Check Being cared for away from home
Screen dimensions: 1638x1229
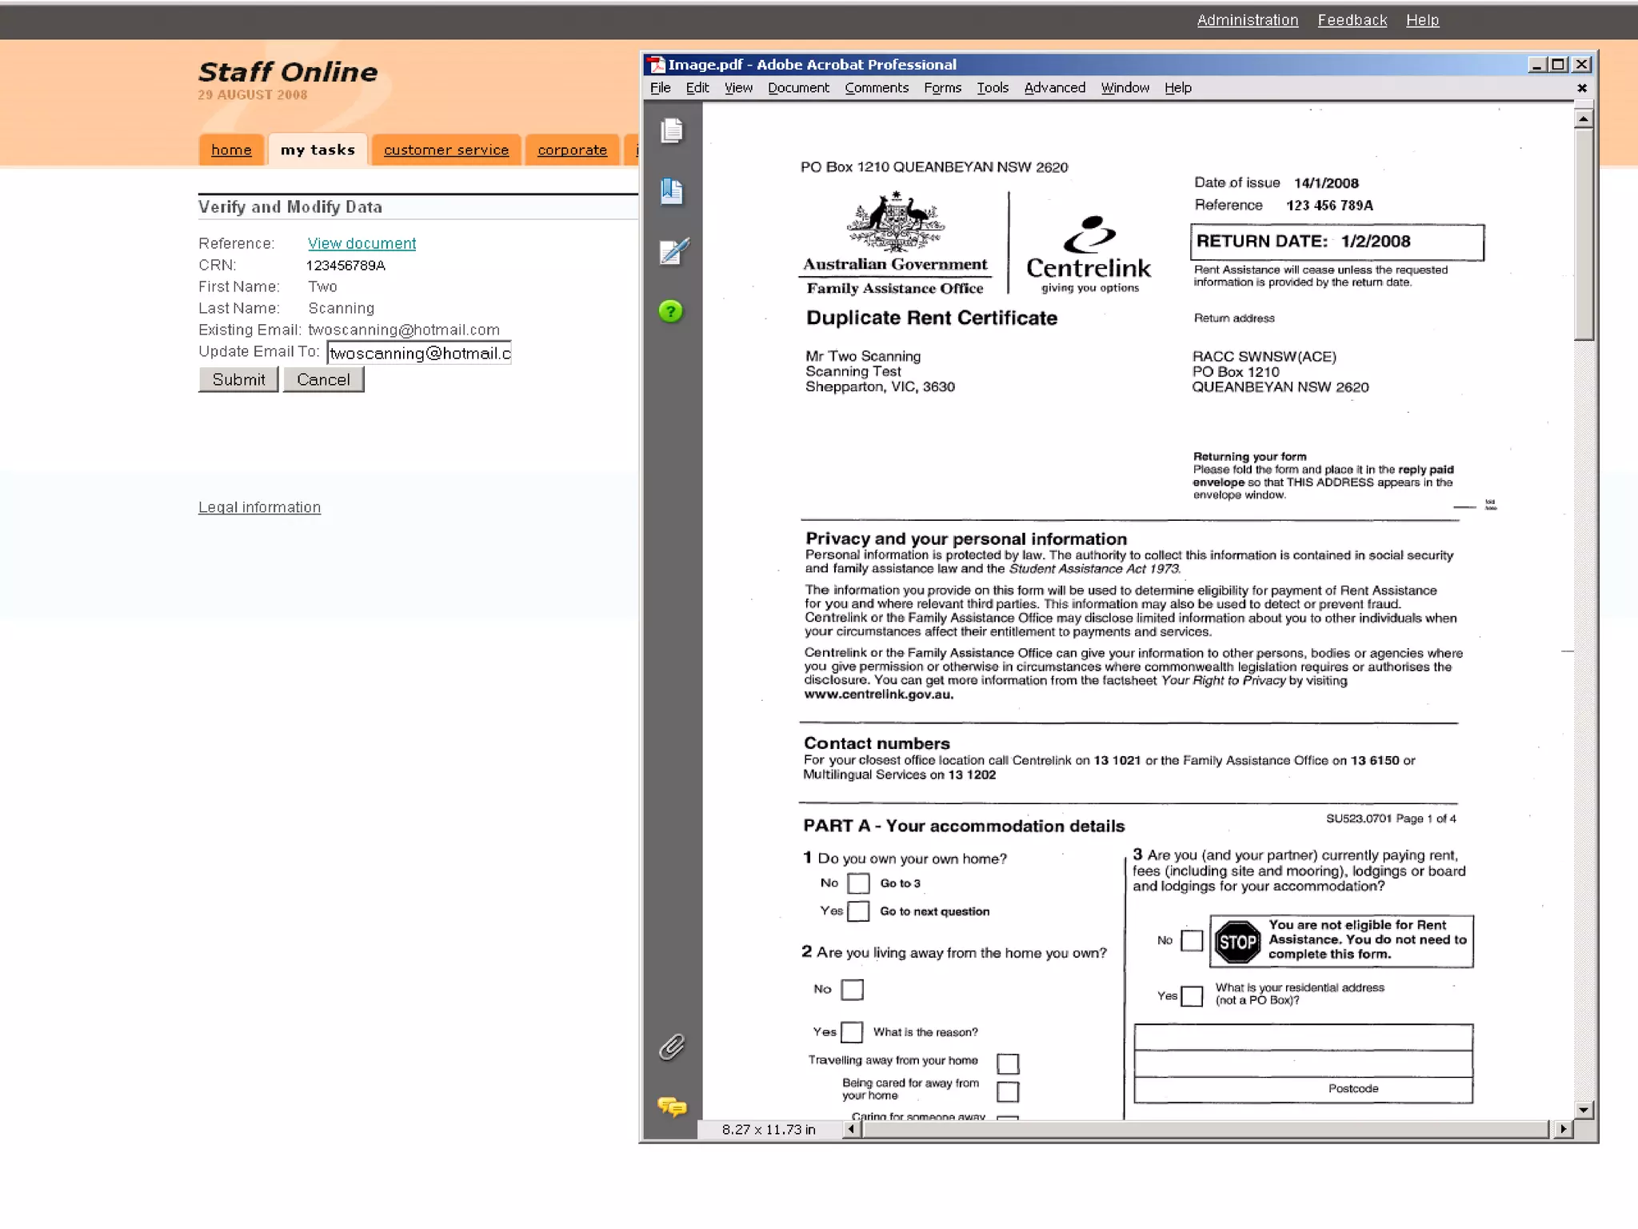click(1008, 1091)
